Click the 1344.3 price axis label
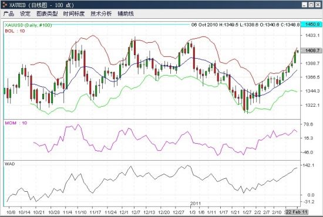Viewport: 323px width, 217px height. [312, 91]
